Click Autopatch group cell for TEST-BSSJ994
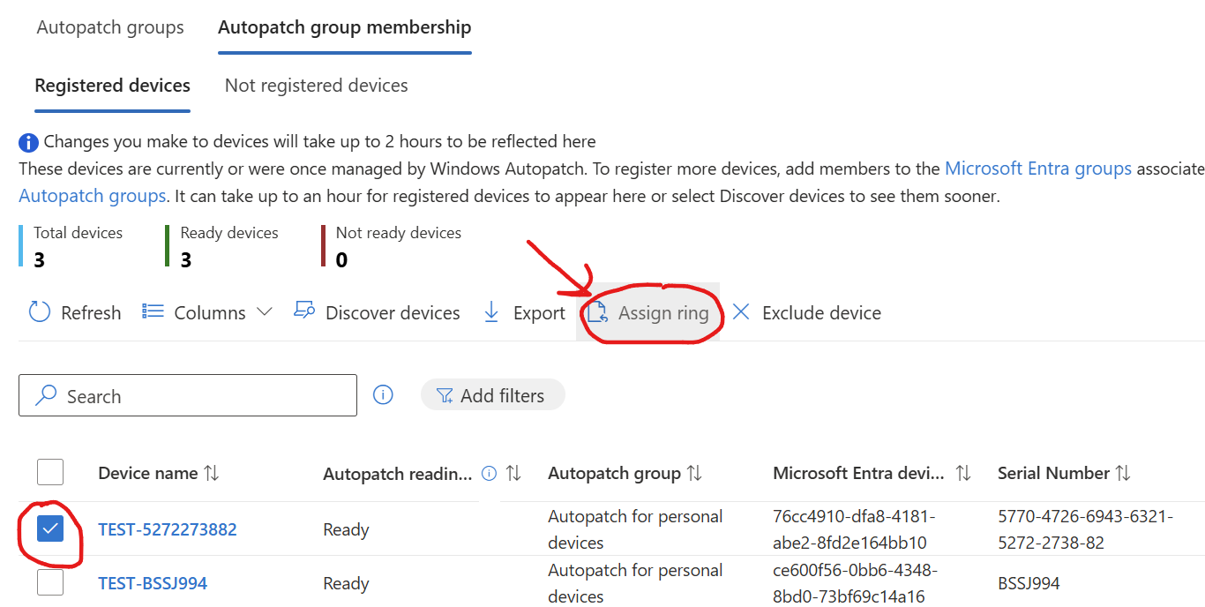 pos(635,583)
